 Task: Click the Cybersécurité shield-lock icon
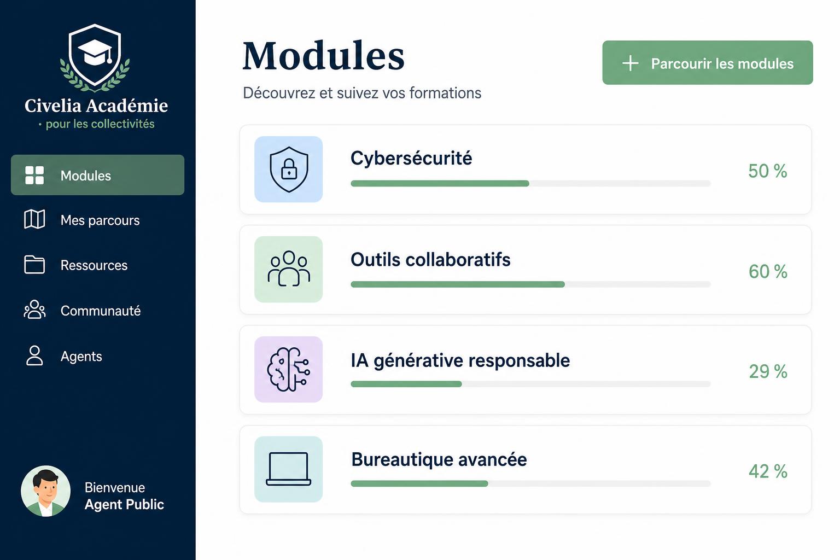[x=289, y=170]
